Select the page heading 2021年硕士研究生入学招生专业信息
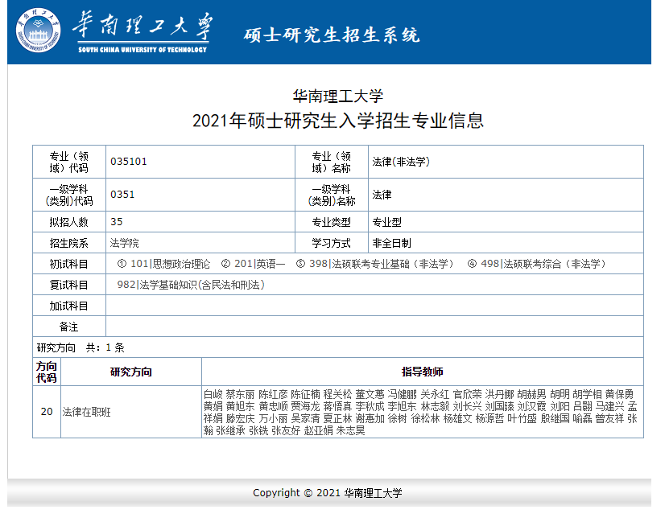The width and height of the screenshot is (665, 522). [338, 121]
